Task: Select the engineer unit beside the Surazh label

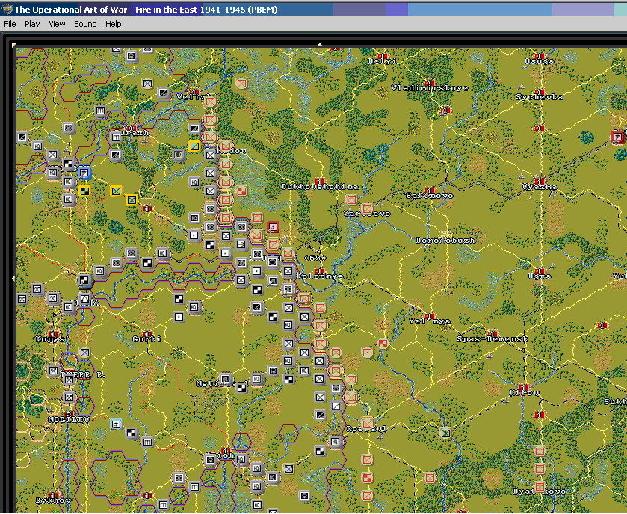Action: coord(116,137)
